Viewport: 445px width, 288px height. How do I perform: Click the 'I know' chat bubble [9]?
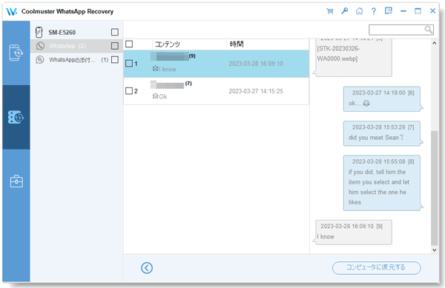pos(354,232)
